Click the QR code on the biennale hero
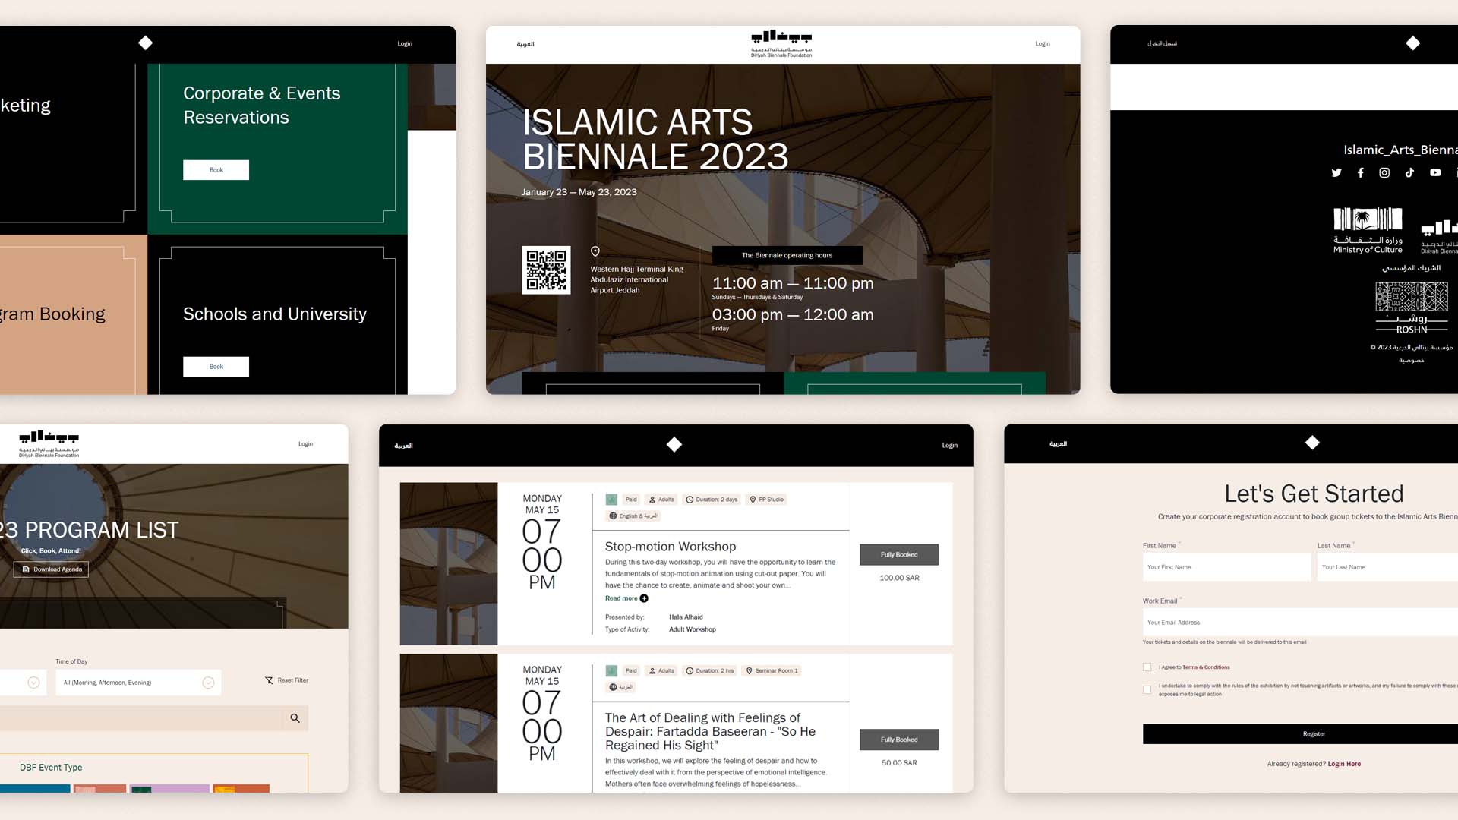 tap(546, 270)
